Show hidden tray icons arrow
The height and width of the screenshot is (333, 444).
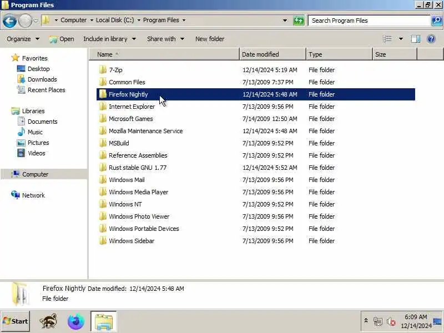point(366,321)
